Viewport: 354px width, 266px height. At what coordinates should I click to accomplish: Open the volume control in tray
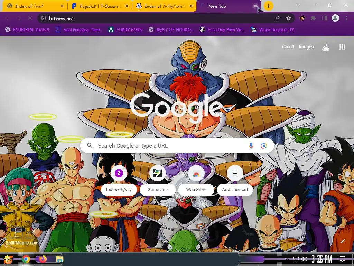coord(304,259)
